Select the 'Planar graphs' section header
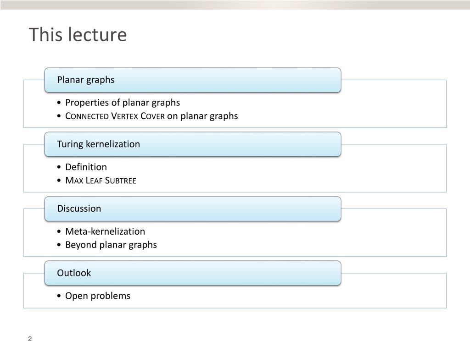Image resolution: width=470 pixels, height=352 pixels. [x=193, y=80]
